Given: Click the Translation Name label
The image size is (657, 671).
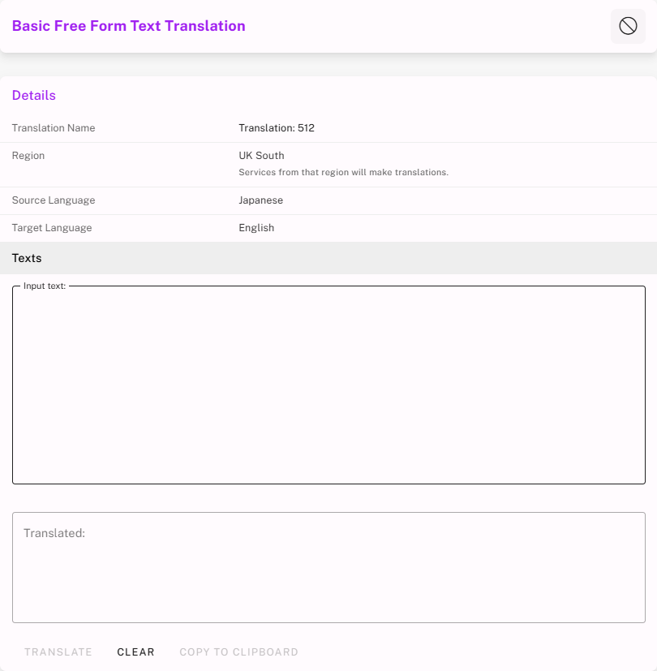Looking at the screenshot, I should pos(54,128).
